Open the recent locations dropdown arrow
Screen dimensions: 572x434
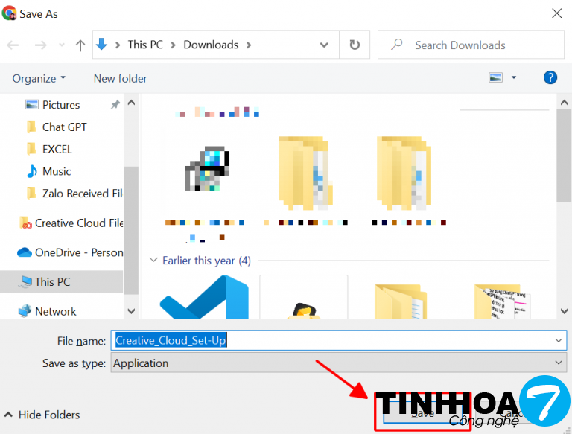63,45
